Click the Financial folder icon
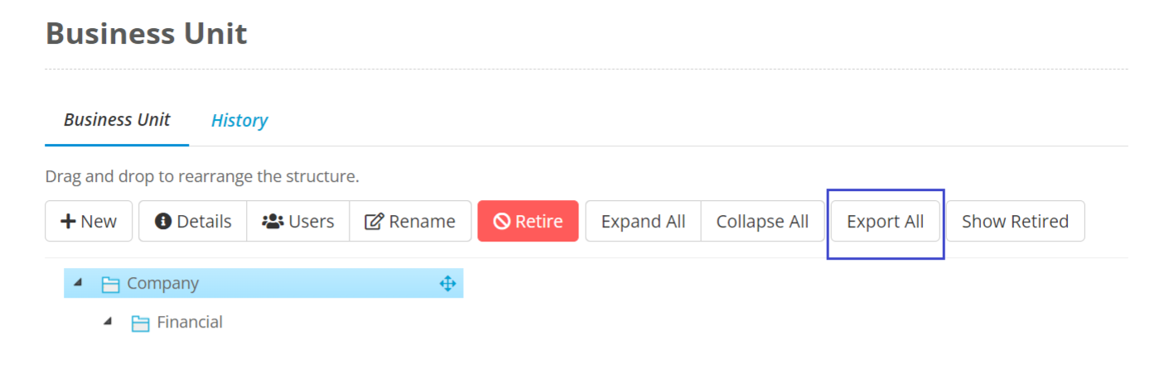This screenshot has height=383, width=1164. tap(141, 323)
